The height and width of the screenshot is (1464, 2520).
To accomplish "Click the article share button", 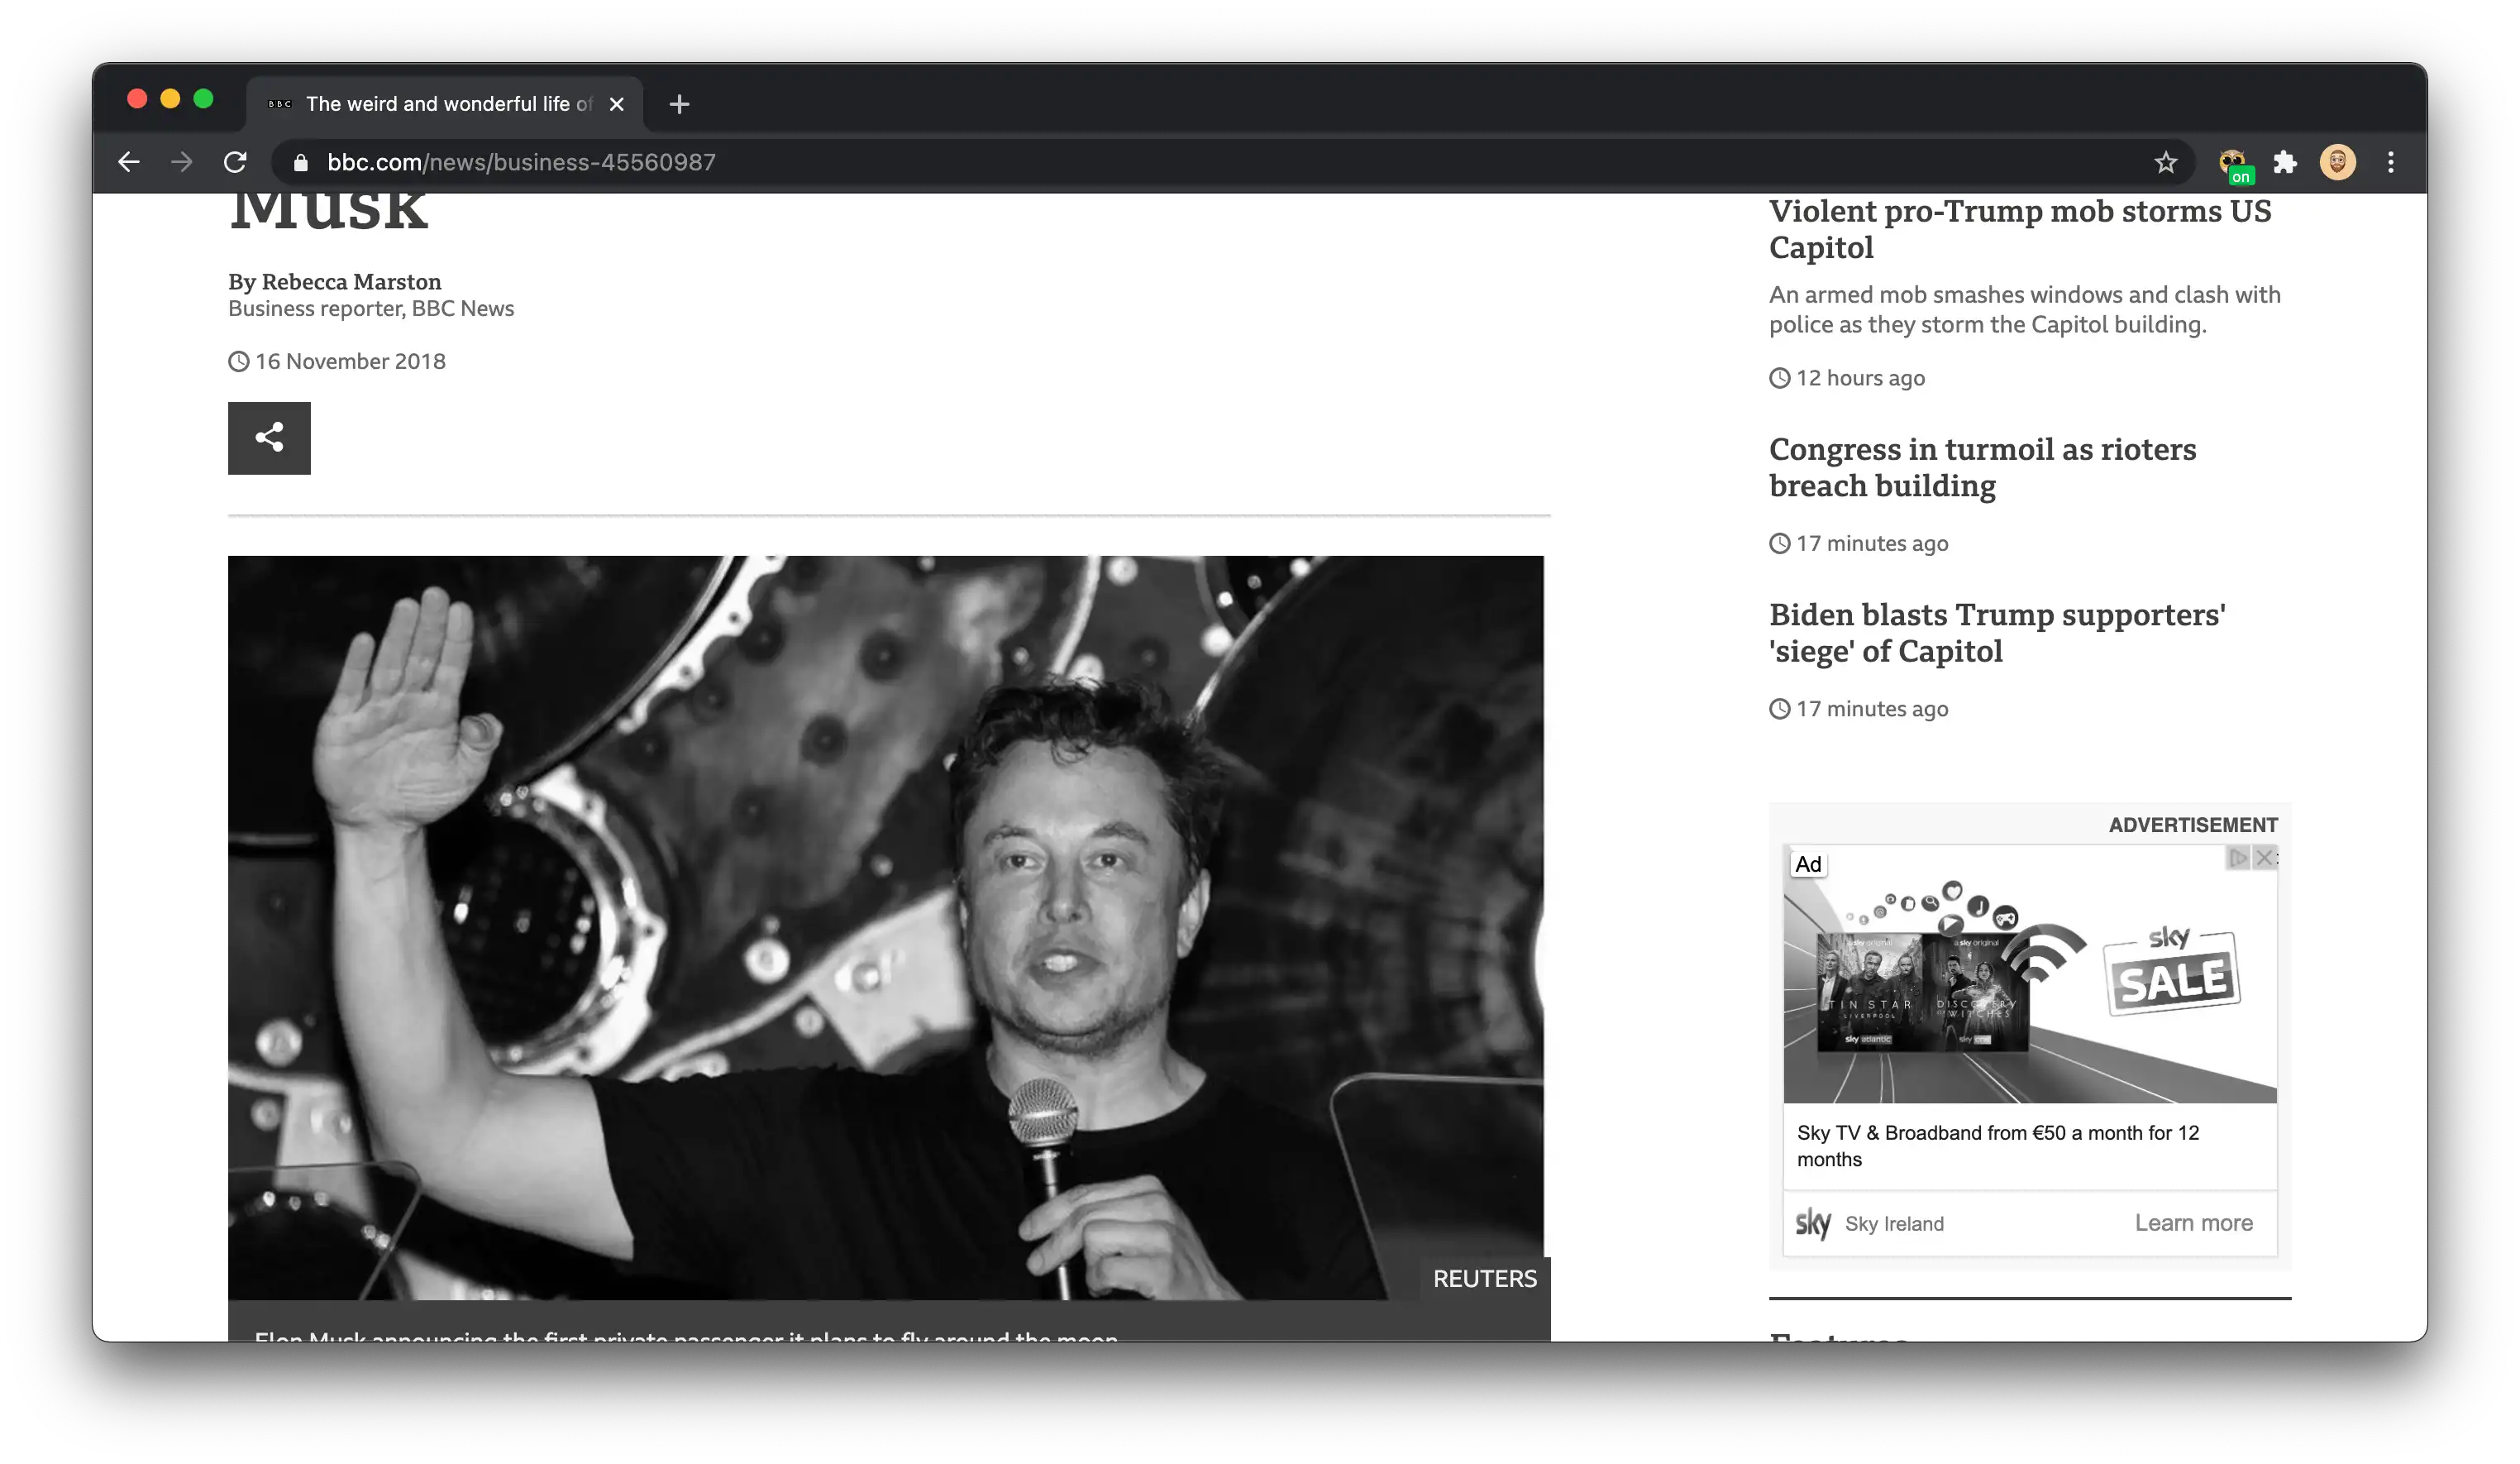I will tap(269, 438).
